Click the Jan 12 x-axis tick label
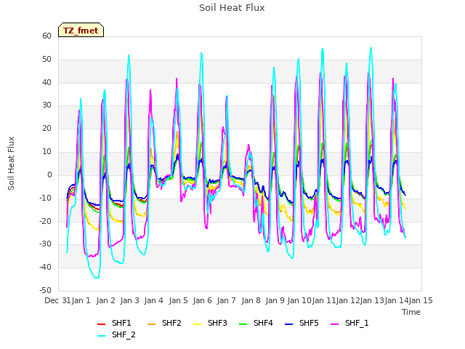Viewport: 465px width, 349px height. [348, 300]
